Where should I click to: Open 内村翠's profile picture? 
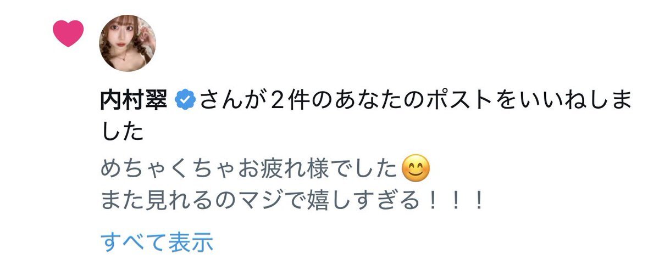coord(128,43)
